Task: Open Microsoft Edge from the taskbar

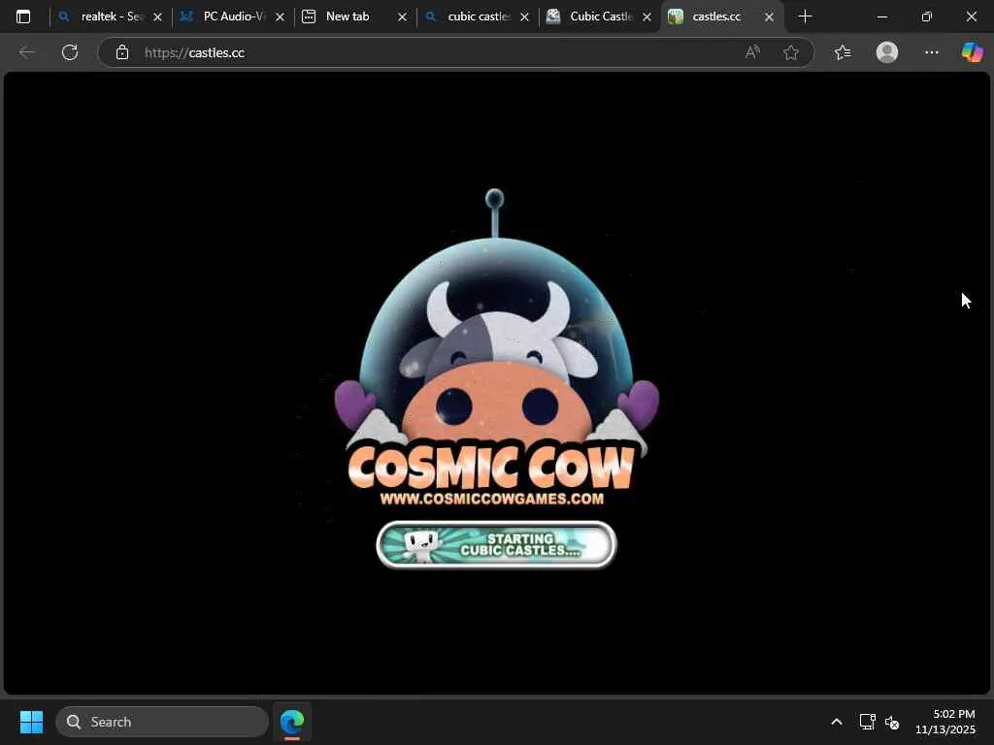Action: tap(292, 722)
